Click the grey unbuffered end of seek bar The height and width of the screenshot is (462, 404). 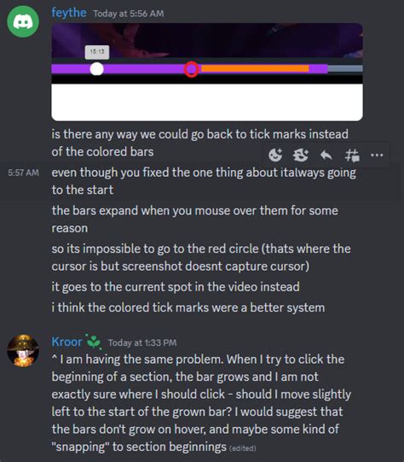click(345, 68)
